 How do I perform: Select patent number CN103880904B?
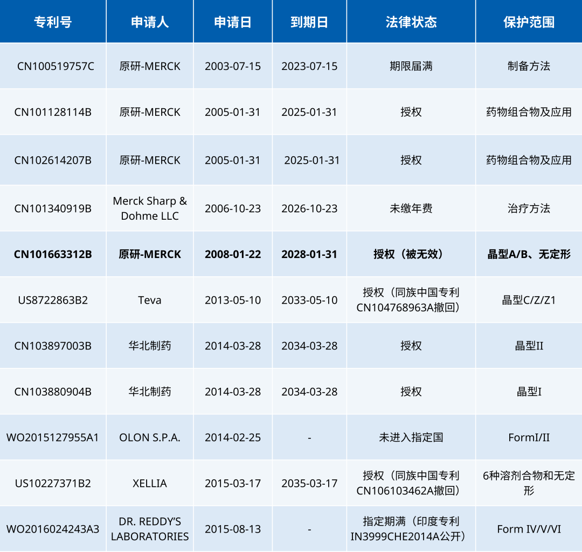click(53, 392)
